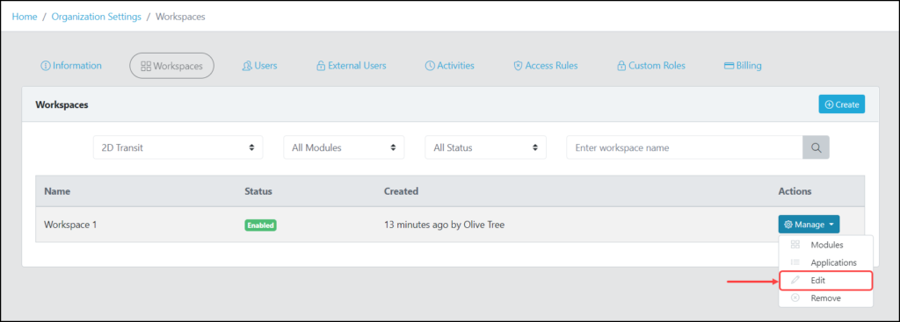The width and height of the screenshot is (900, 322).
Task: Open the Custom Roles tab
Action: point(651,65)
